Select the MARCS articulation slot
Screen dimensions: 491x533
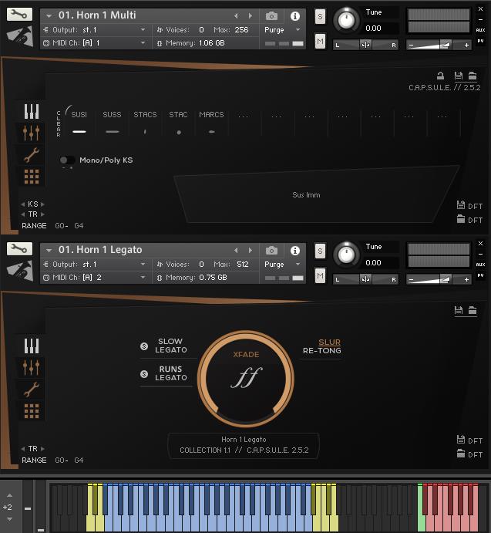pos(211,123)
